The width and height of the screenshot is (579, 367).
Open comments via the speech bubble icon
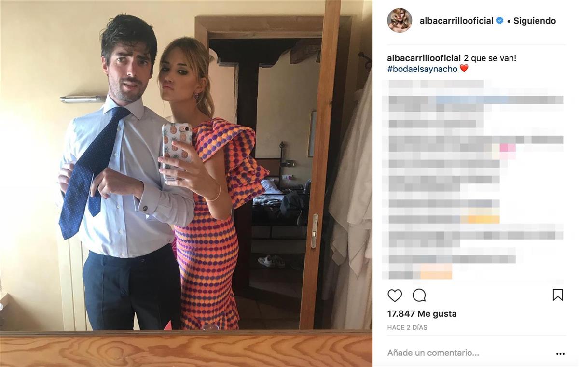(419, 295)
